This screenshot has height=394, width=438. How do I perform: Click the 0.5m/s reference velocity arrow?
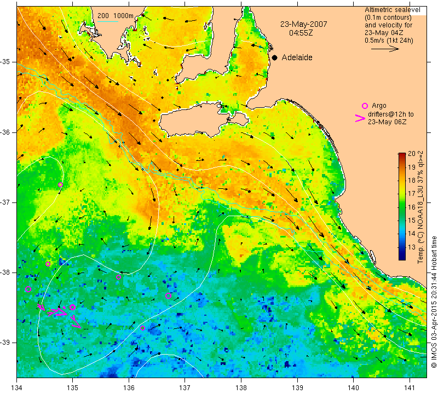385,49
